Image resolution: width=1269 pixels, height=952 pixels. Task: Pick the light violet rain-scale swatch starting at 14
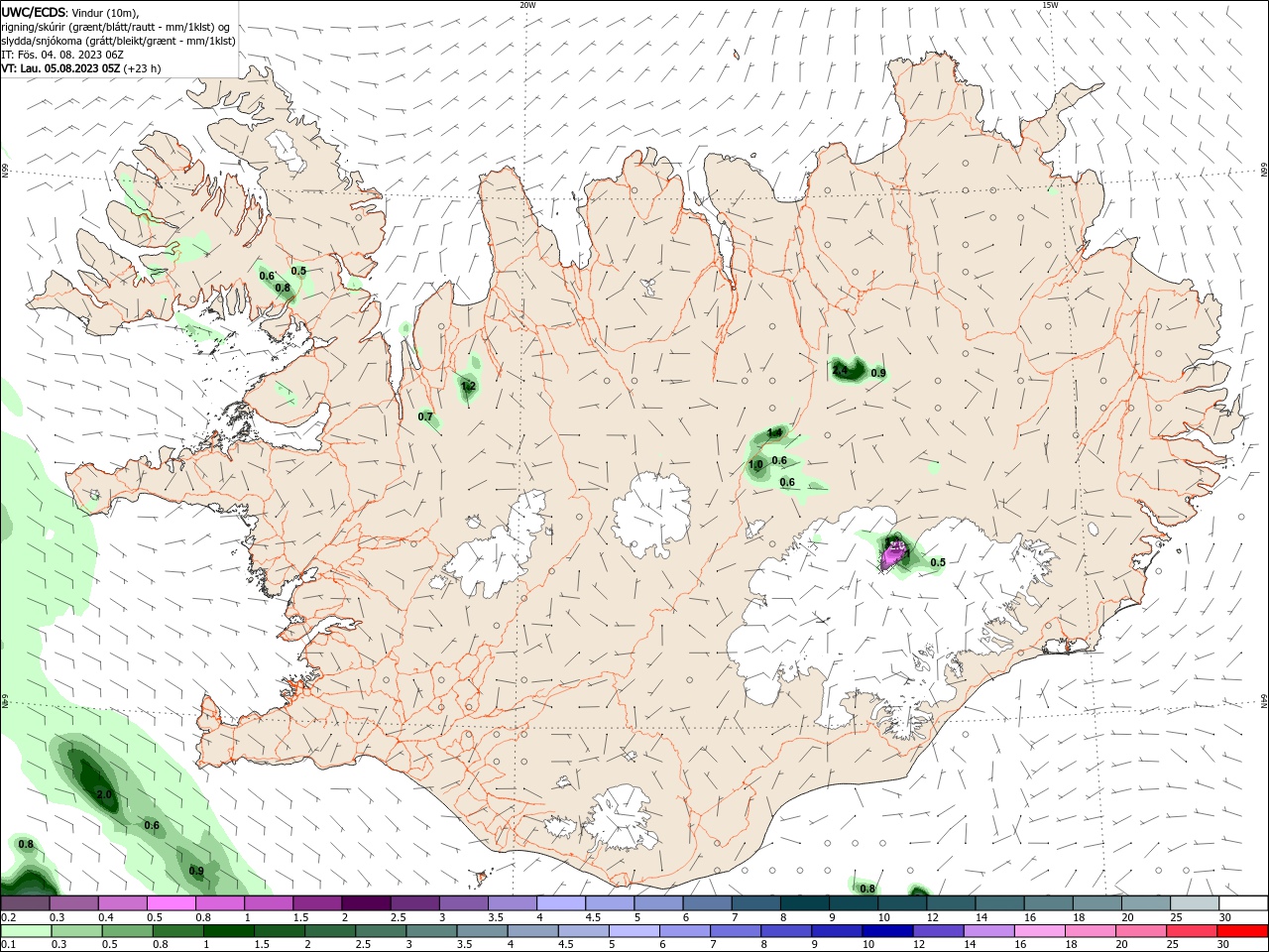tap(989, 931)
